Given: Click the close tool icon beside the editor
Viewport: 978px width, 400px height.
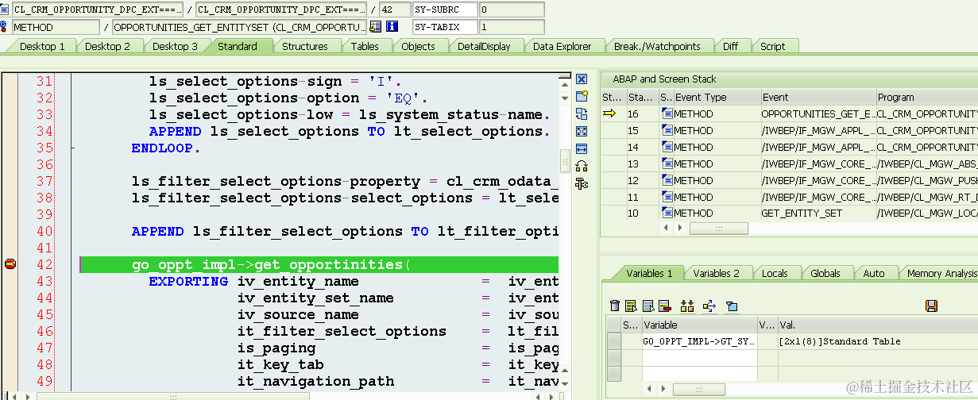Looking at the screenshot, I should 581,79.
